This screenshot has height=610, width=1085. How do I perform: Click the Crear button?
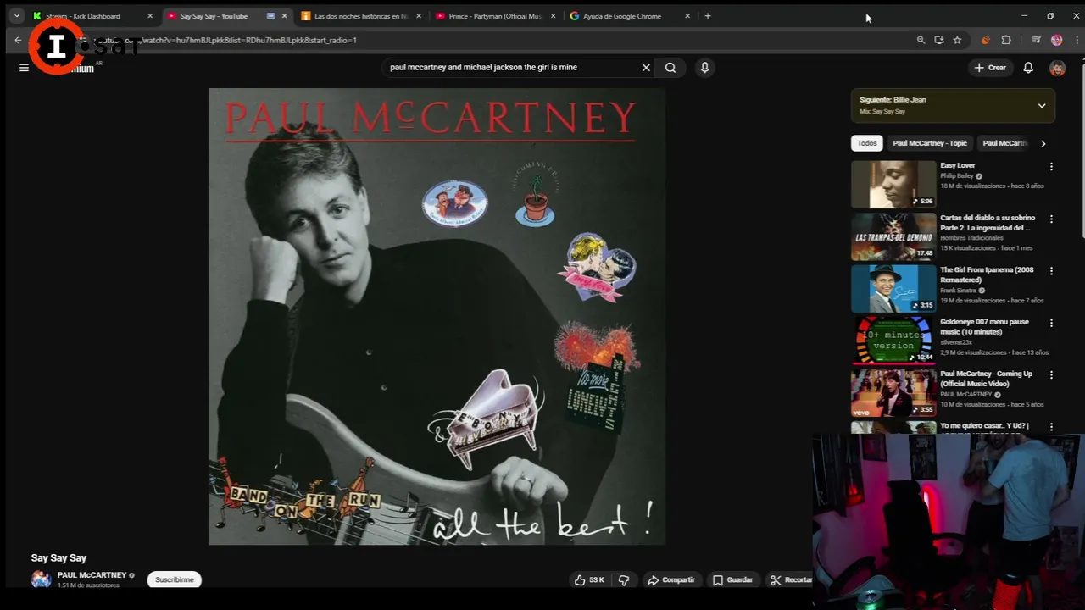pyautogui.click(x=990, y=68)
